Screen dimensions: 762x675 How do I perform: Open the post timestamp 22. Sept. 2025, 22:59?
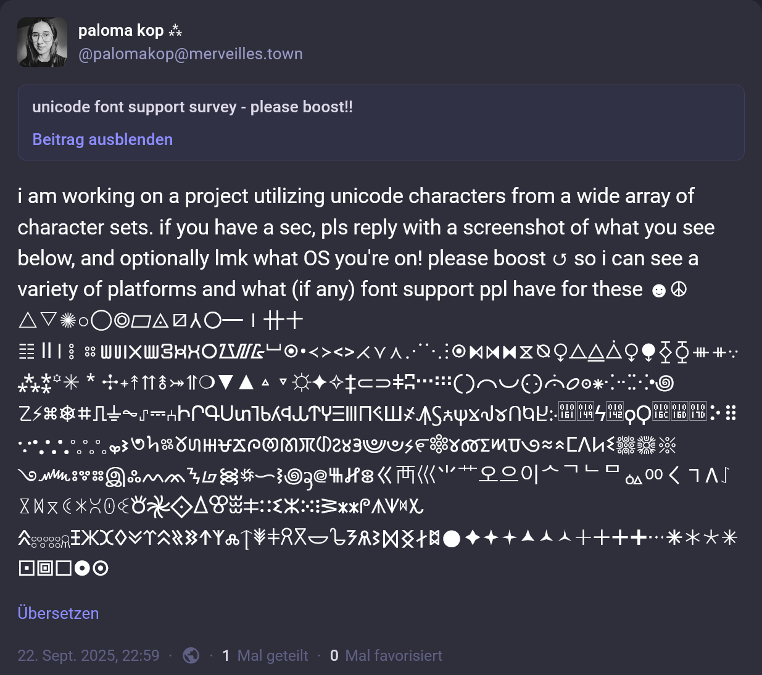(x=88, y=655)
